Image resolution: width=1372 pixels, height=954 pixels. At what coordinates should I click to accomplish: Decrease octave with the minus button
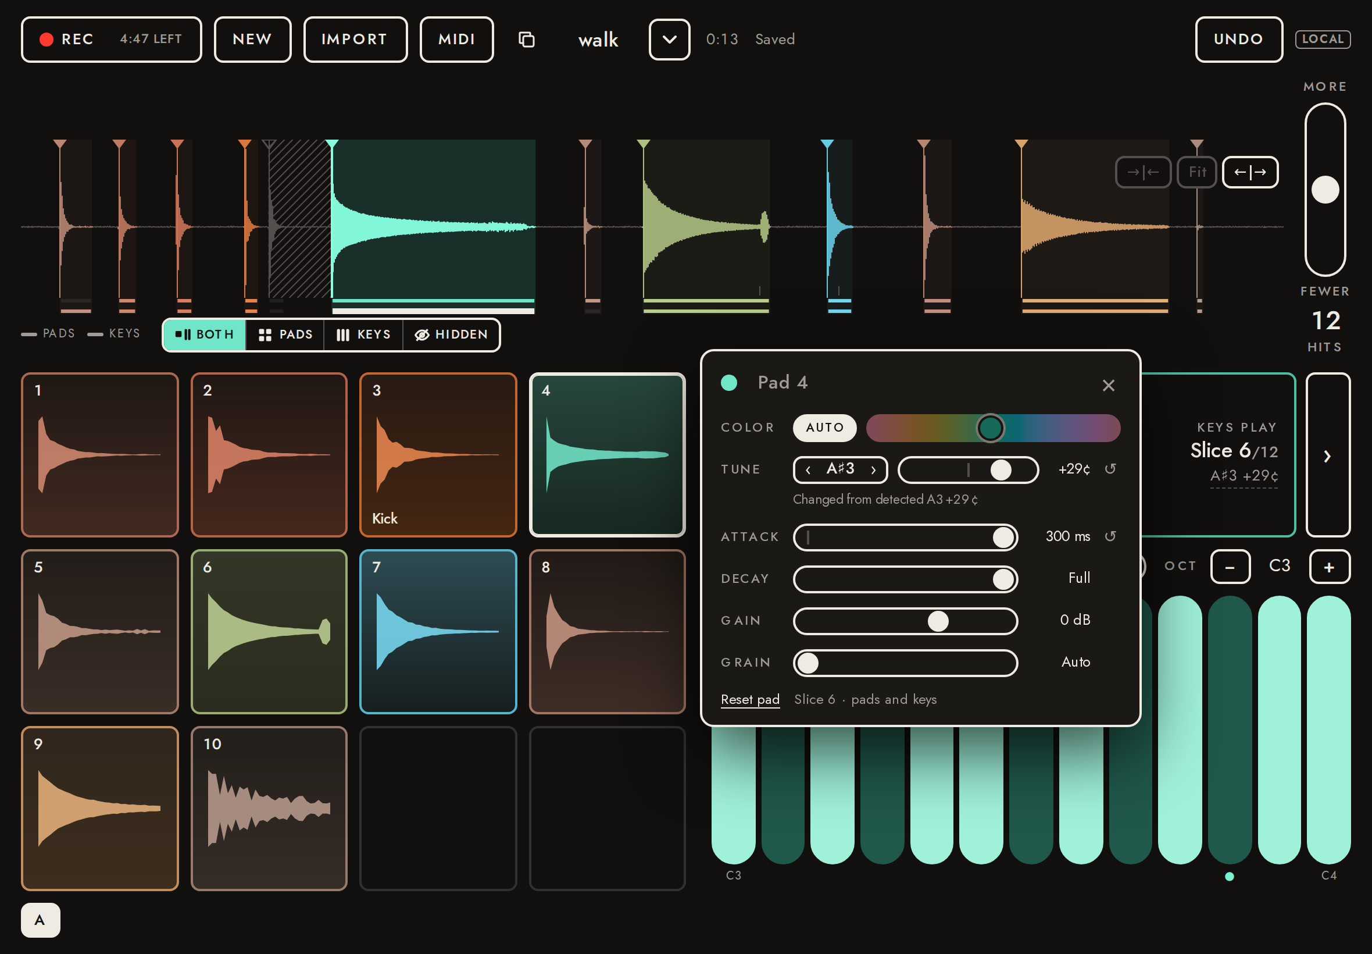[1230, 567]
